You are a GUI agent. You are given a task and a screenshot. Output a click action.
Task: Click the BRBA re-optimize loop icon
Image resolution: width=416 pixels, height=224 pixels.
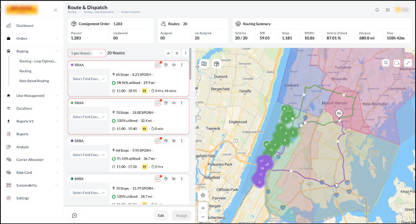pos(158,141)
